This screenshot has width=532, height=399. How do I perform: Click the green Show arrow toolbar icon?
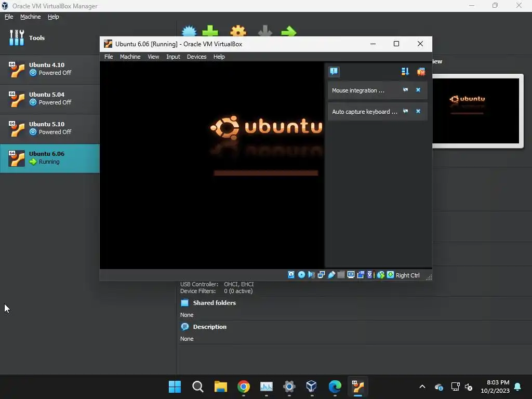pos(289,31)
